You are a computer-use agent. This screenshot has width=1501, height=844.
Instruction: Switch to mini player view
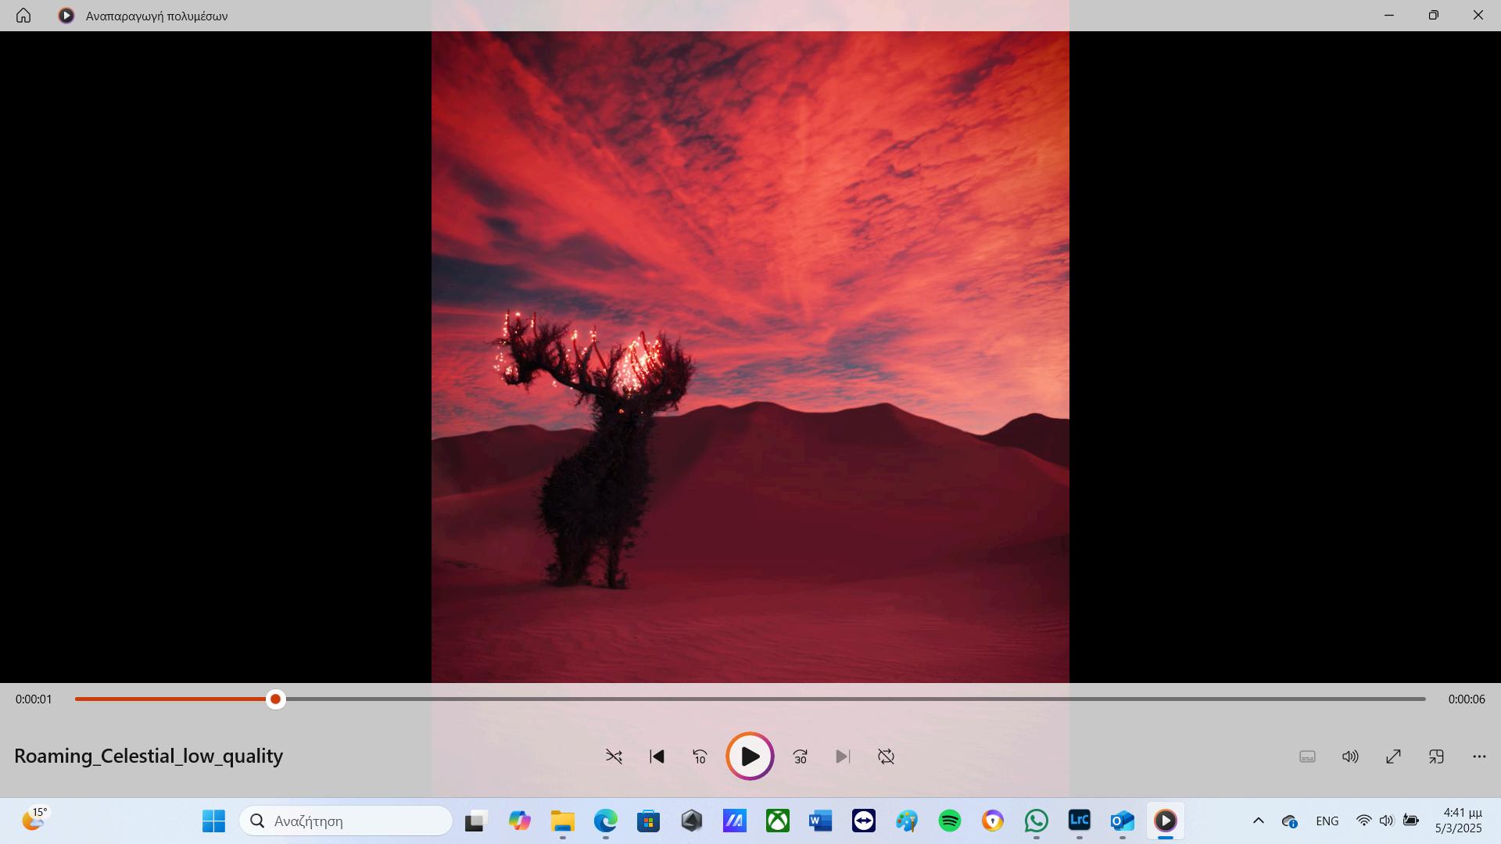coord(1436,756)
